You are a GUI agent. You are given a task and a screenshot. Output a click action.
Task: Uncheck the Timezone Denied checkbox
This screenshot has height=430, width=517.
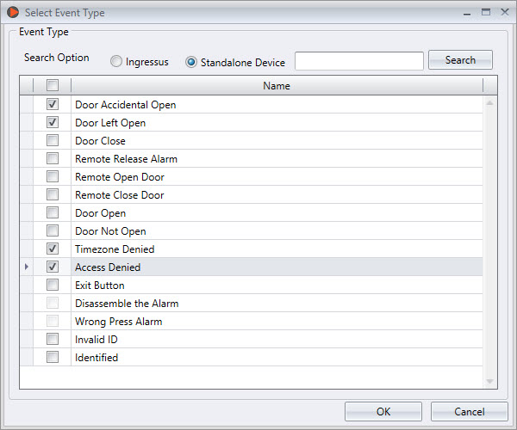53,249
